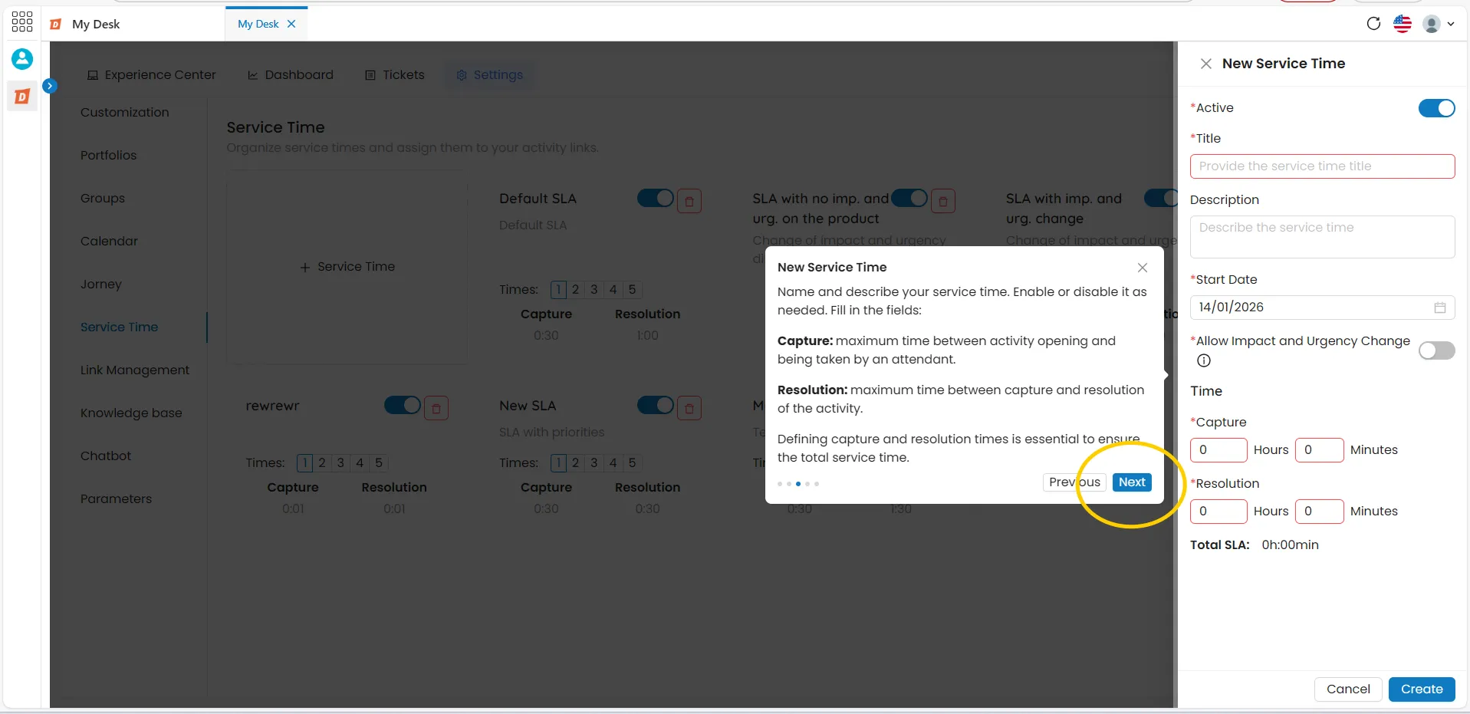Click the Cancel button

[1348, 689]
